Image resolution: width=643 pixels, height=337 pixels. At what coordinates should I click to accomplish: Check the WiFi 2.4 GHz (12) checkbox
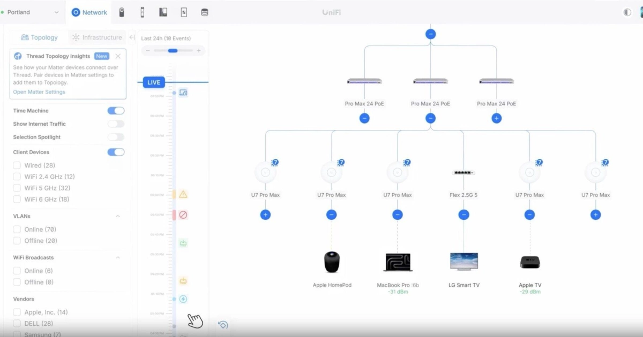(17, 177)
